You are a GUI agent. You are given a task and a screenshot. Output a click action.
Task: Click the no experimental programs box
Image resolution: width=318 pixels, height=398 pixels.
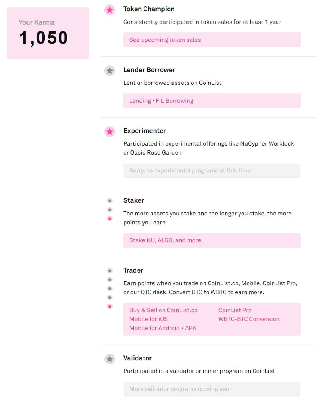tap(212, 171)
